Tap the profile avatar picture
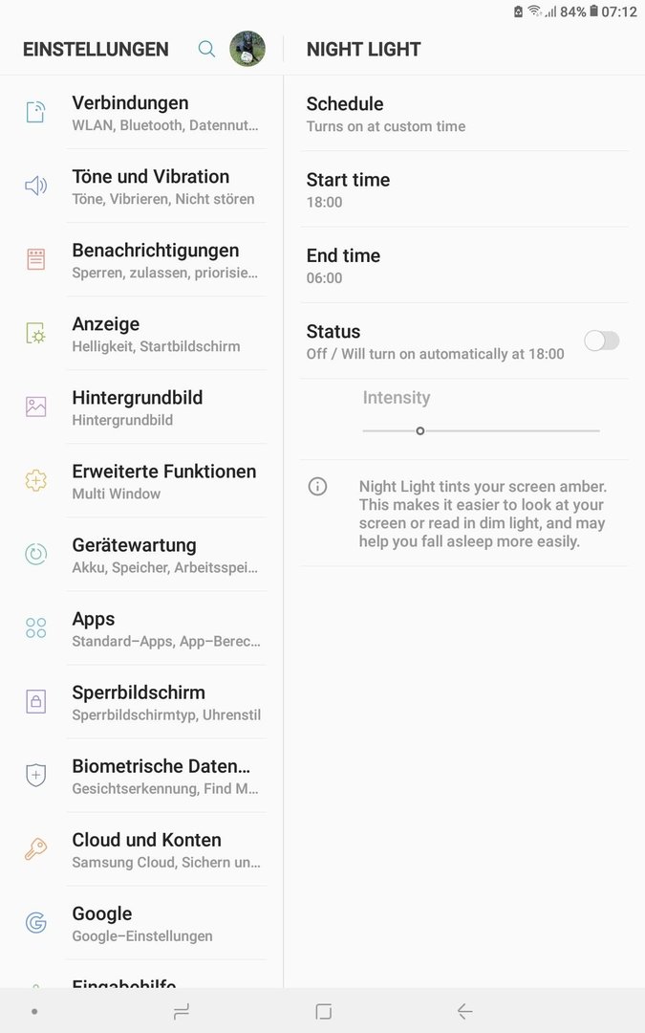 point(247,49)
